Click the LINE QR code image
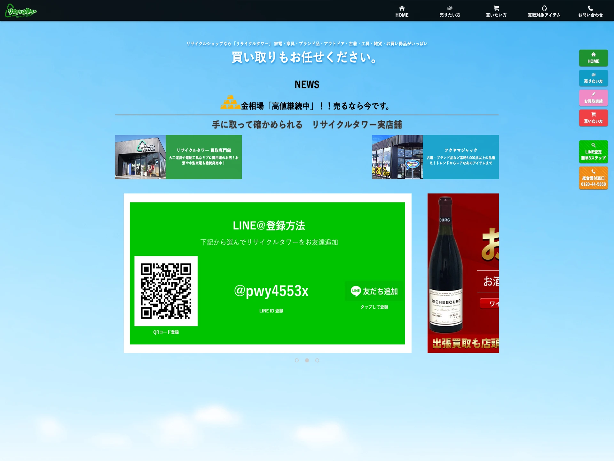 [x=166, y=291]
